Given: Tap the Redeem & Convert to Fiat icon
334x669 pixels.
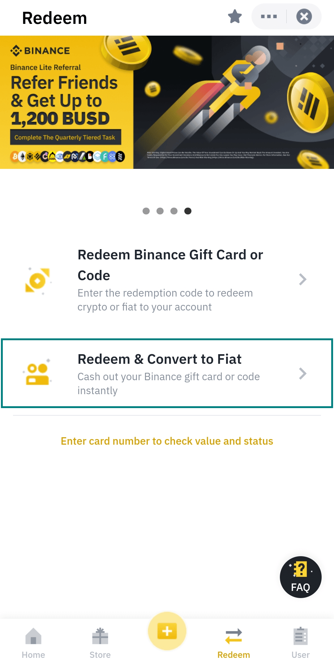Looking at the screenshot, I should [37, 374].
